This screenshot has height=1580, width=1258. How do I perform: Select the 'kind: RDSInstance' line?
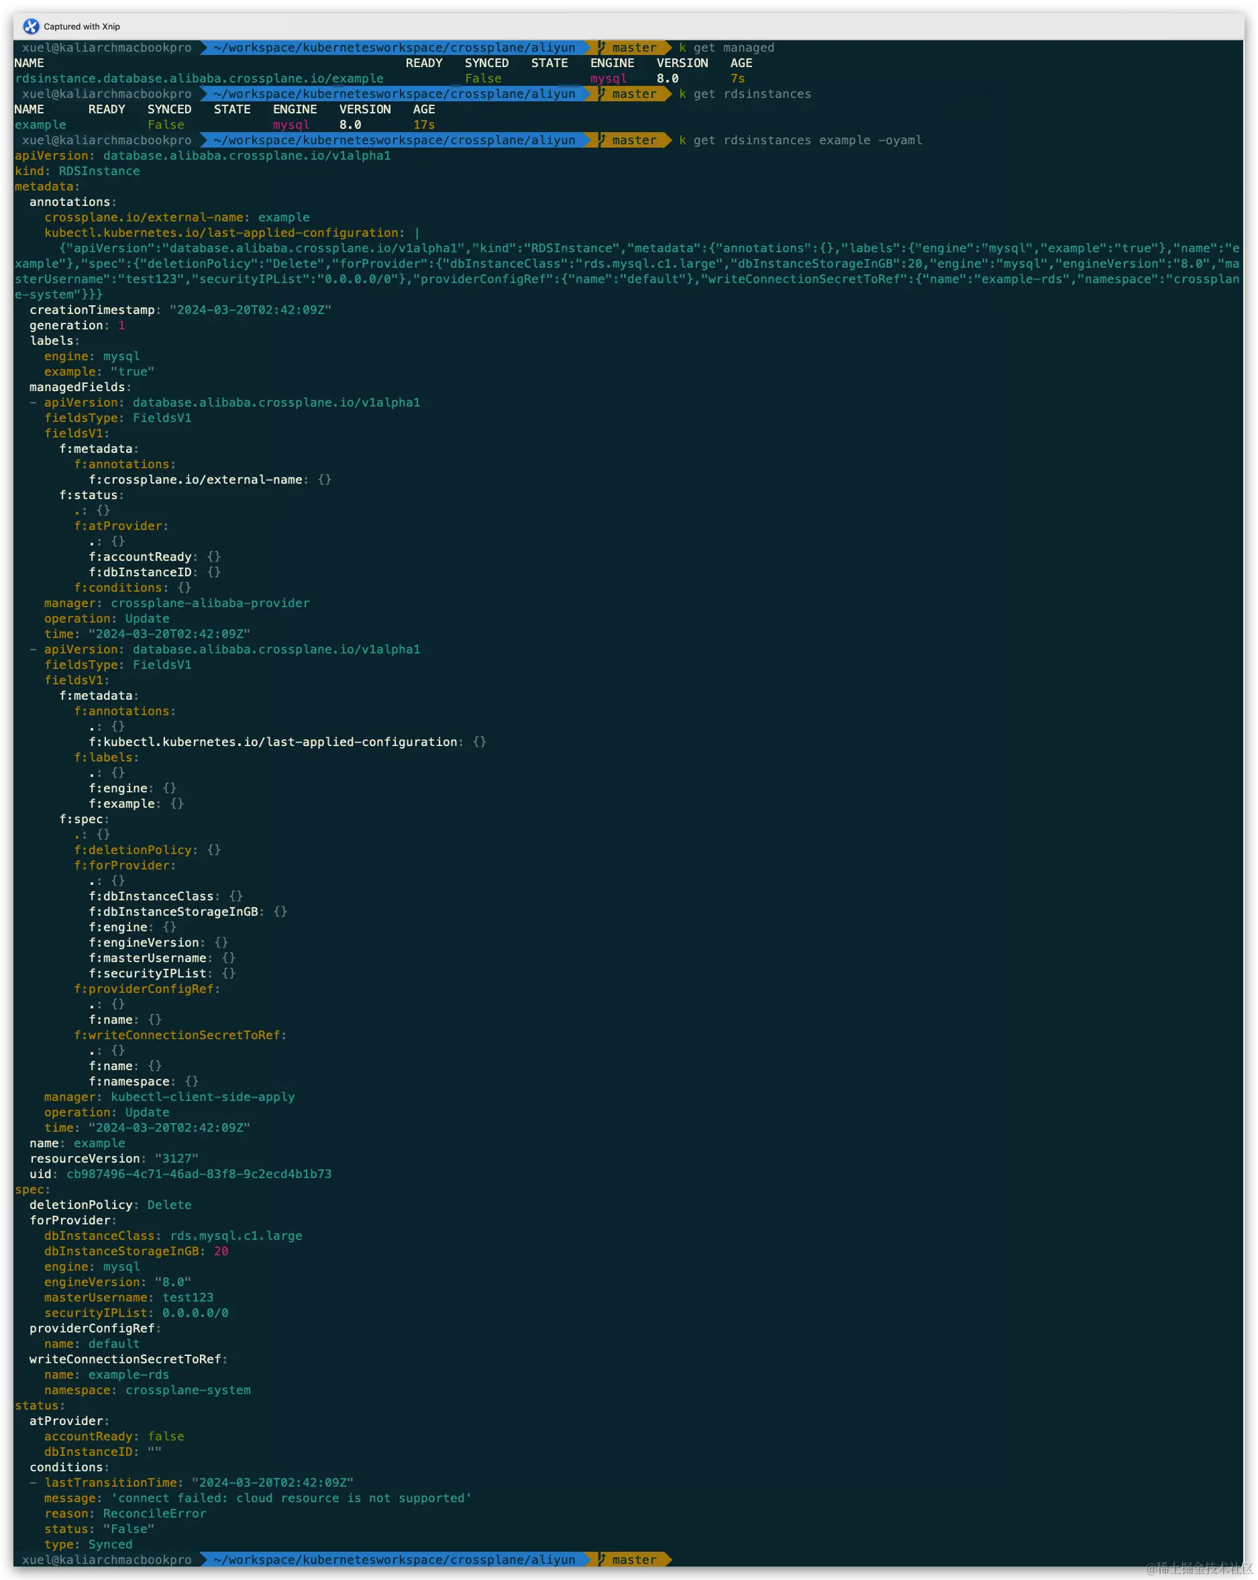point(77,171)
